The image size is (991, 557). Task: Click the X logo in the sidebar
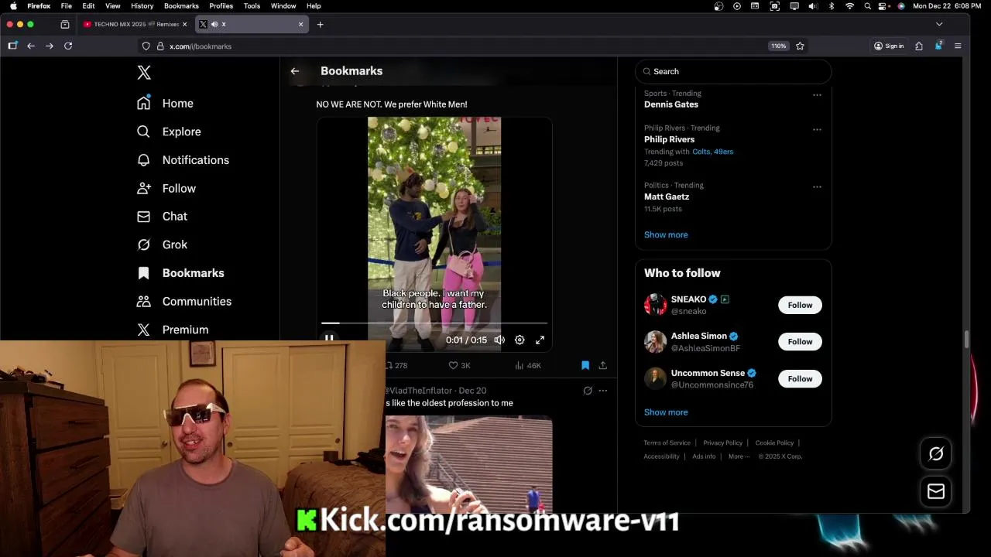(144, 73)
